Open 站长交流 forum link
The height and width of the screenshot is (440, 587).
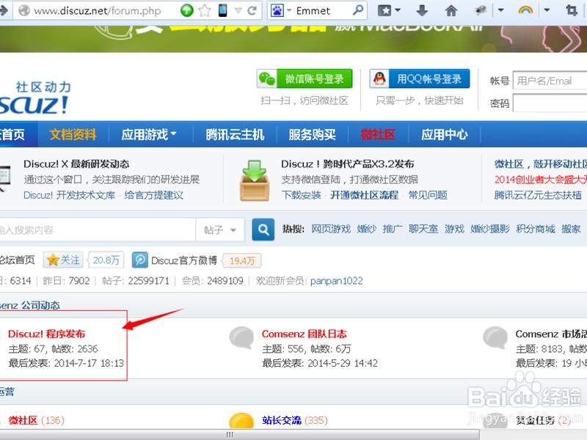click(x=282, y=420)
